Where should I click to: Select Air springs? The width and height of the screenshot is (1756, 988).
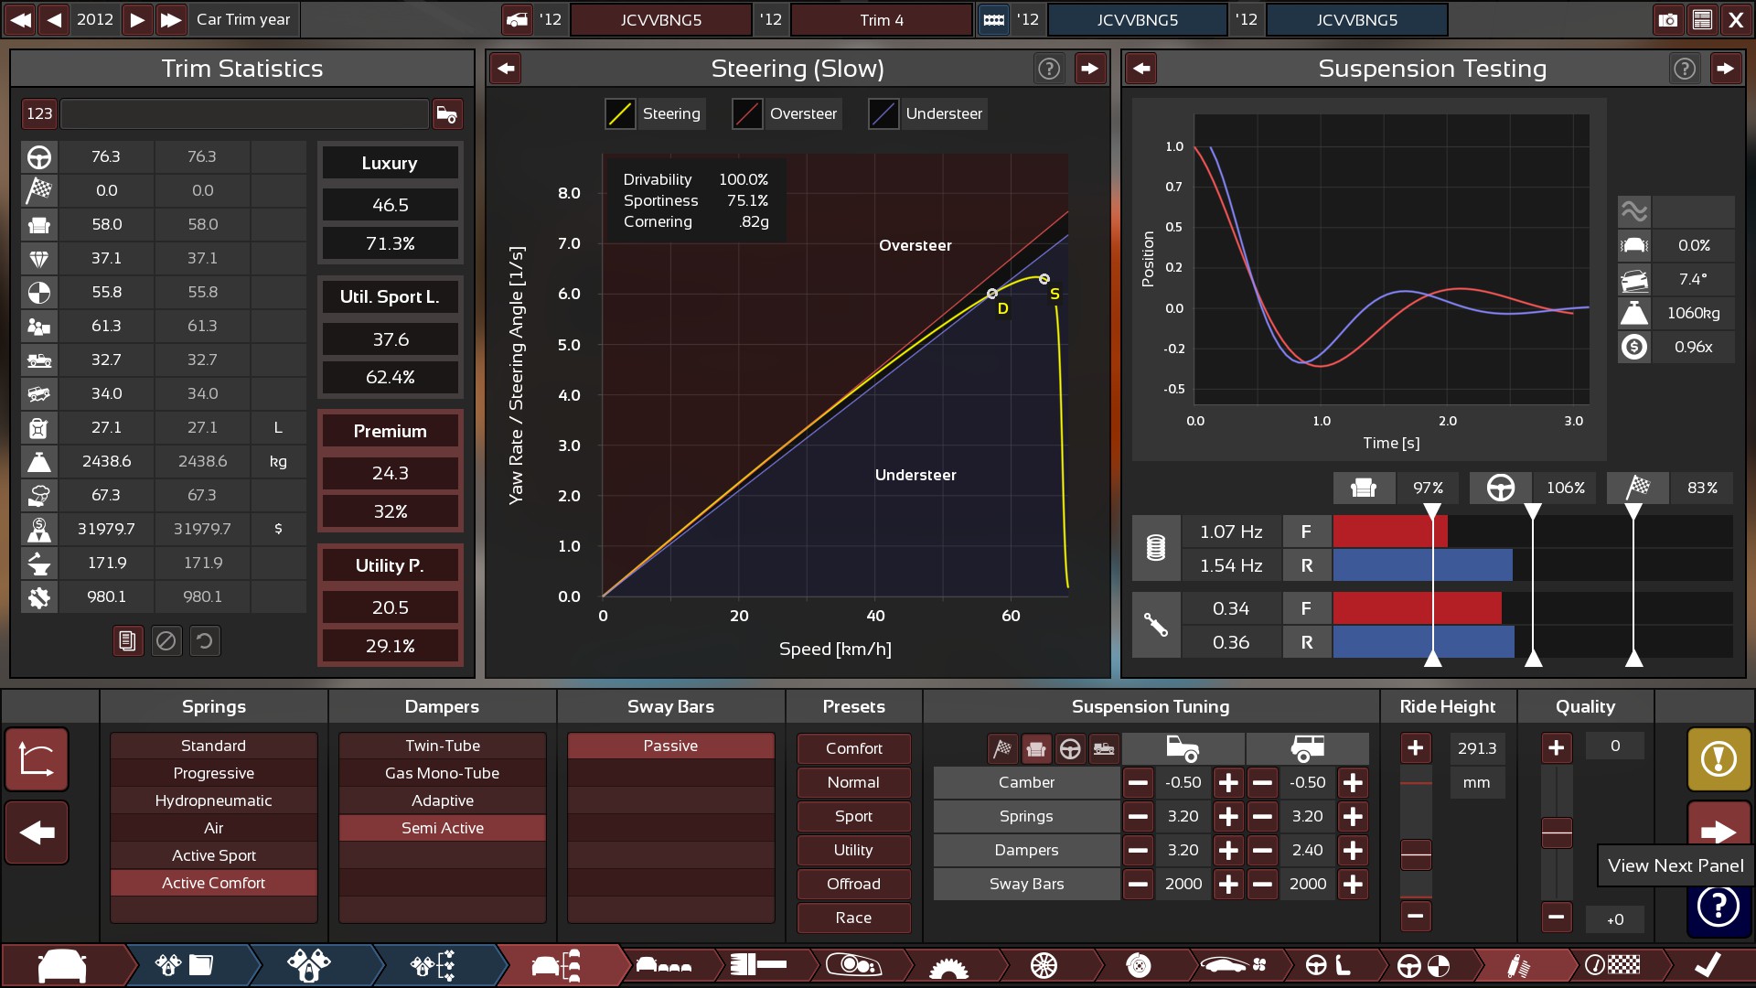pos(213,828)
